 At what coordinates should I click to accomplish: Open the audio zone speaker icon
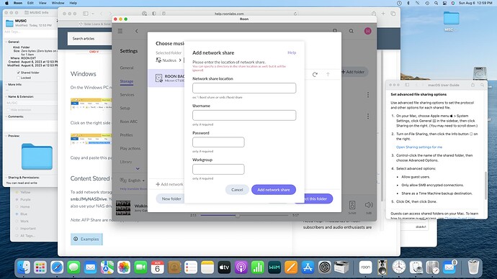(352, 205)
